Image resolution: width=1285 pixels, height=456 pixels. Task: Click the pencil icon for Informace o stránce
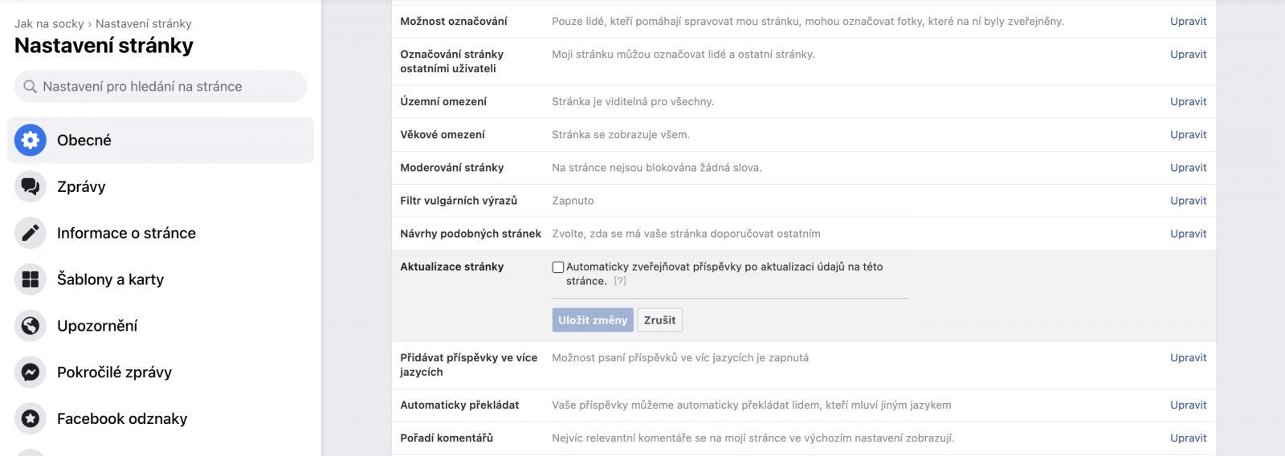pyautogui.click(x=31, y=234)
